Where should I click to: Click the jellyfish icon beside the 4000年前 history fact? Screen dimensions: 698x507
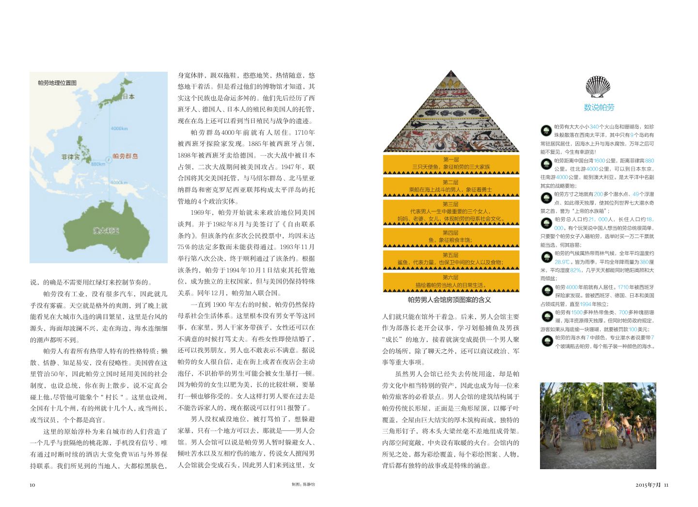point(546,291)
